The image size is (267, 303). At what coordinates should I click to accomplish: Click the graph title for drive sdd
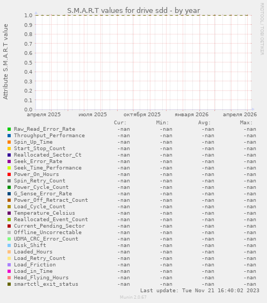tap(133, 10)
